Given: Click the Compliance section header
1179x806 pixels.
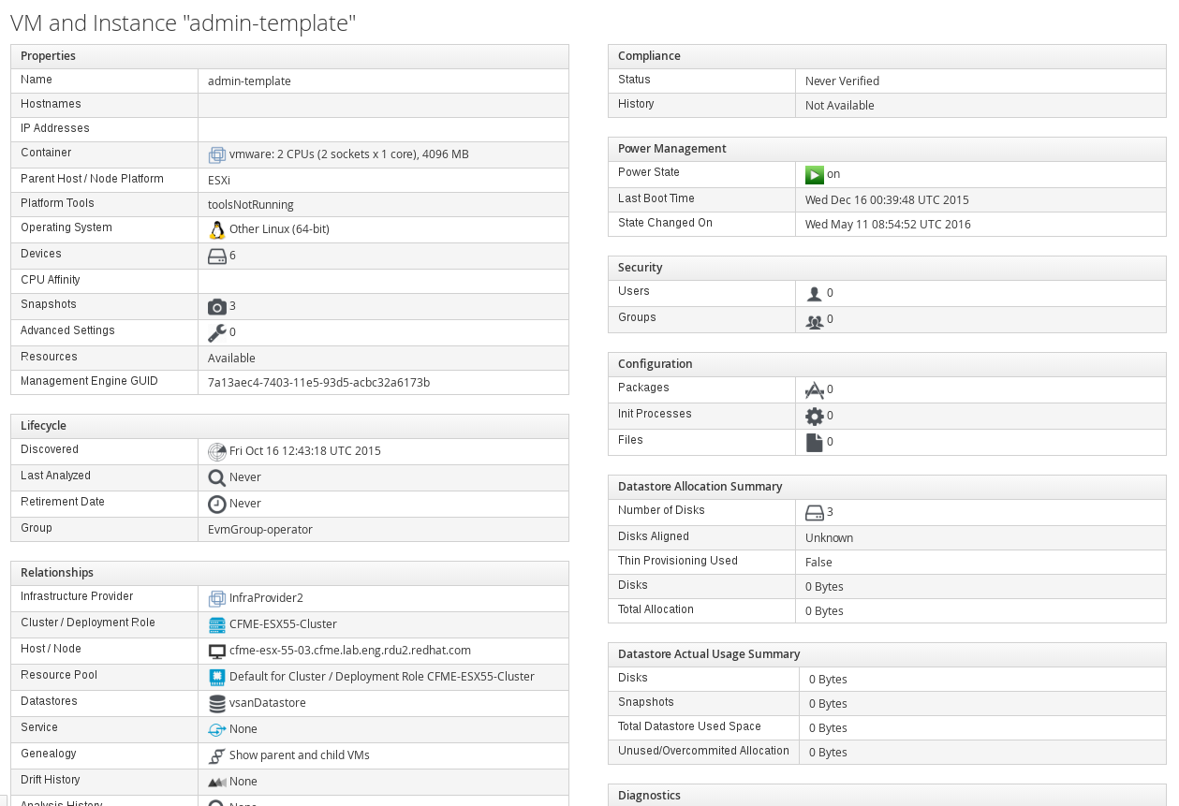Looking at the screenshot, I should (x=887, y=56).
